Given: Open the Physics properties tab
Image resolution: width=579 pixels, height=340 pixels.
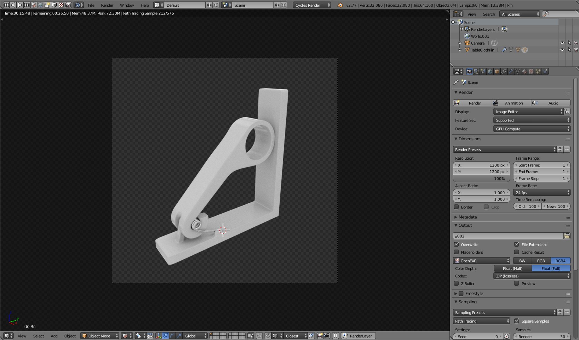Looking at the screenshot, I should (x=545, y=71).
